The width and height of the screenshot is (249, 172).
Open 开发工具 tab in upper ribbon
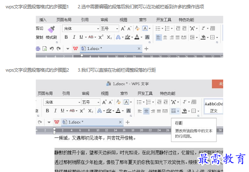(x=164, y=20)
